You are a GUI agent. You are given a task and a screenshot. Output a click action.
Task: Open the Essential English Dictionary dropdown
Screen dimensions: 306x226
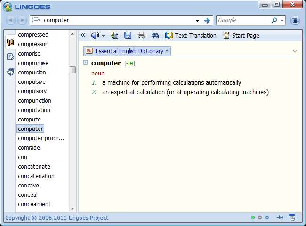(x=127, y=51)
